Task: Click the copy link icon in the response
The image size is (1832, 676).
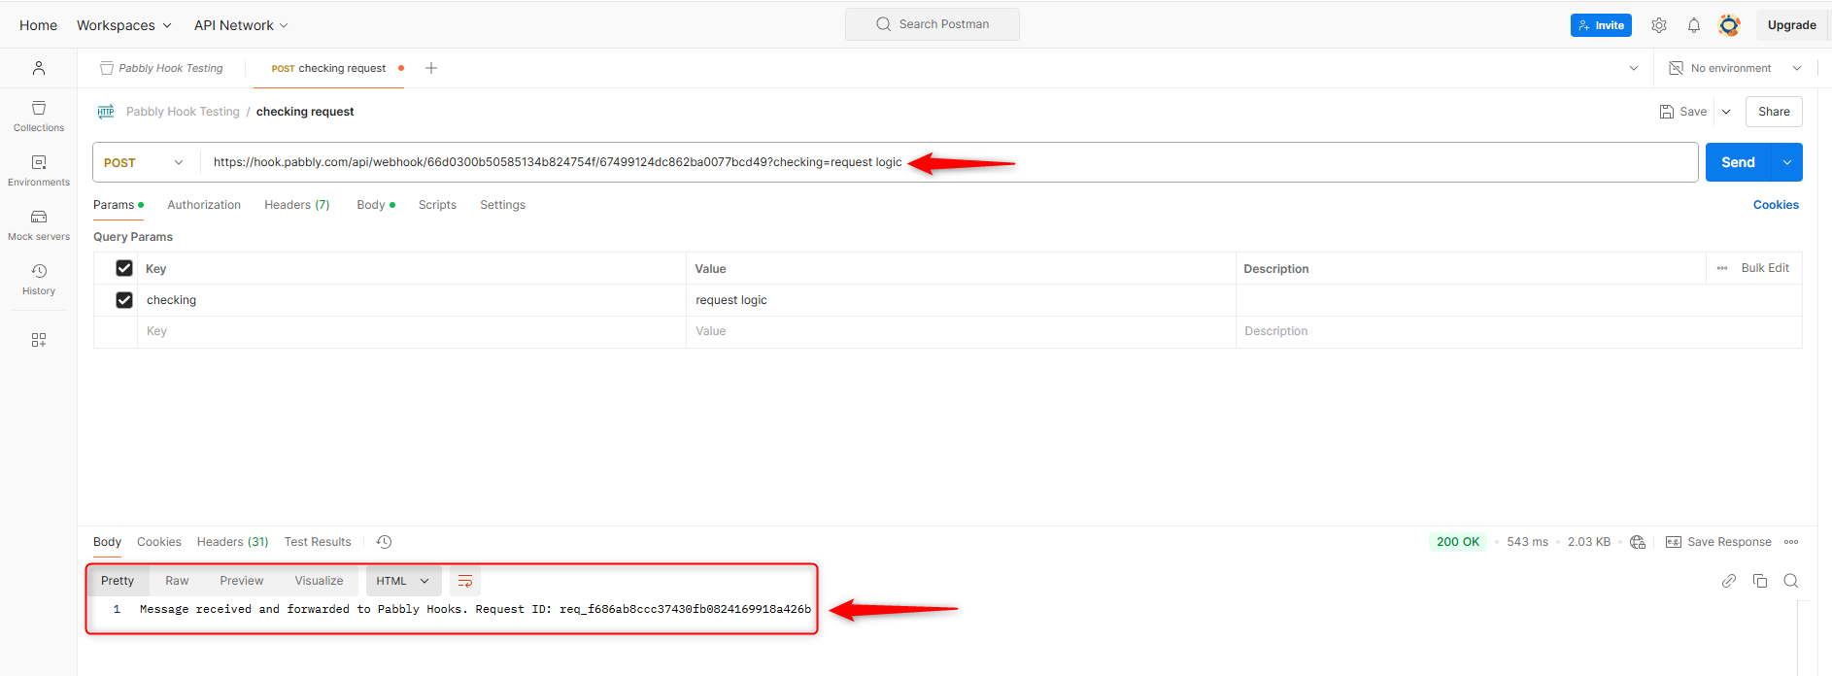Action: (x=1729, y=581)
